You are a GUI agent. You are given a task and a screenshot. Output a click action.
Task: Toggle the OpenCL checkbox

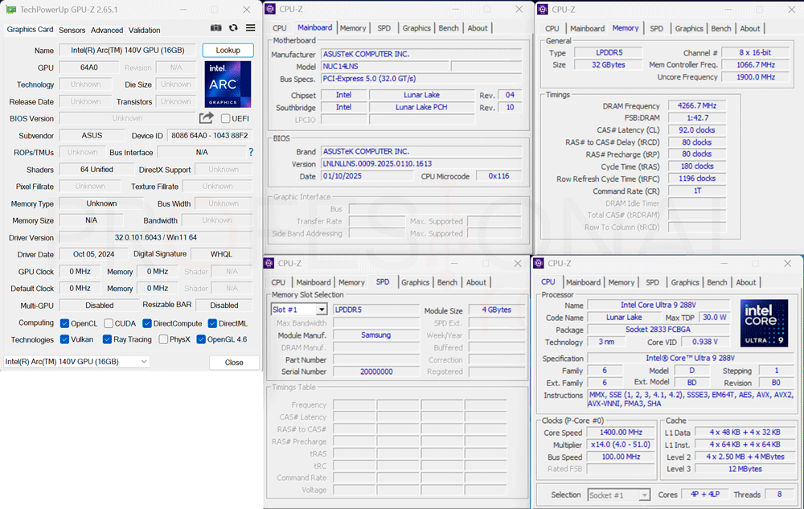click(x=64, y=323)
